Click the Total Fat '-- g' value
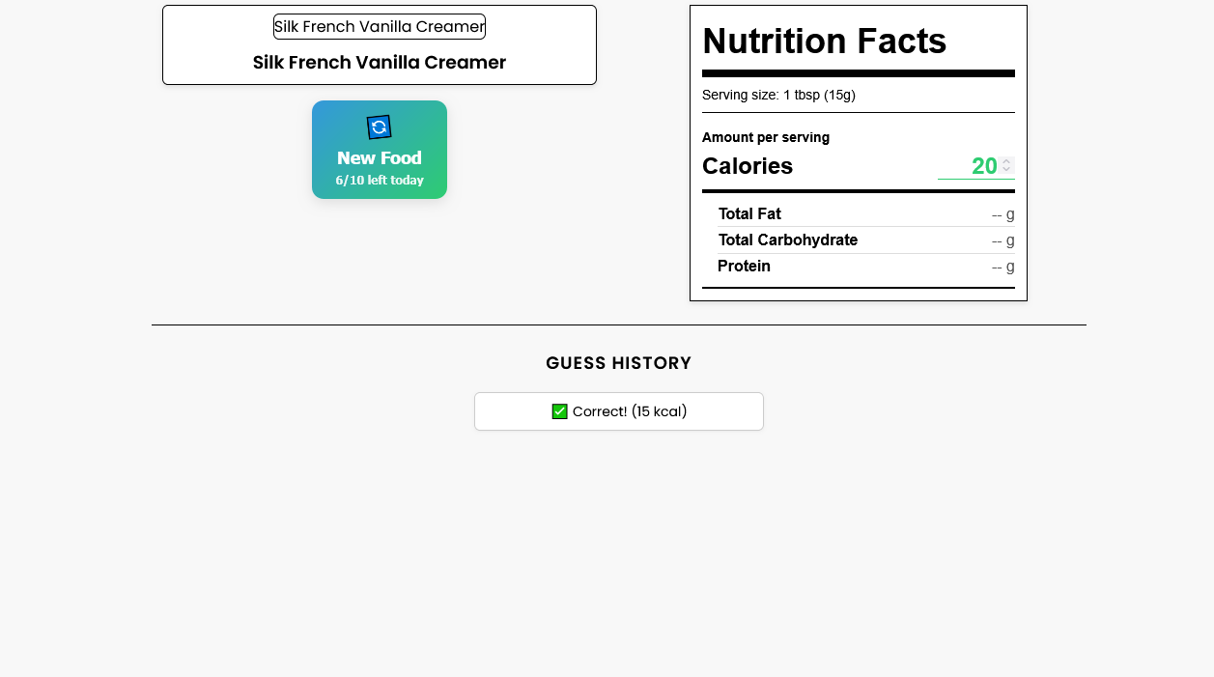This screenshot has width=1214, height=677. 1003,214
